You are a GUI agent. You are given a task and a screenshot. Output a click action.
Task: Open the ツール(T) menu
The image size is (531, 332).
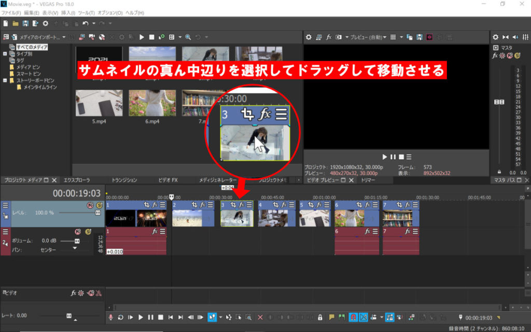point(85,12)
